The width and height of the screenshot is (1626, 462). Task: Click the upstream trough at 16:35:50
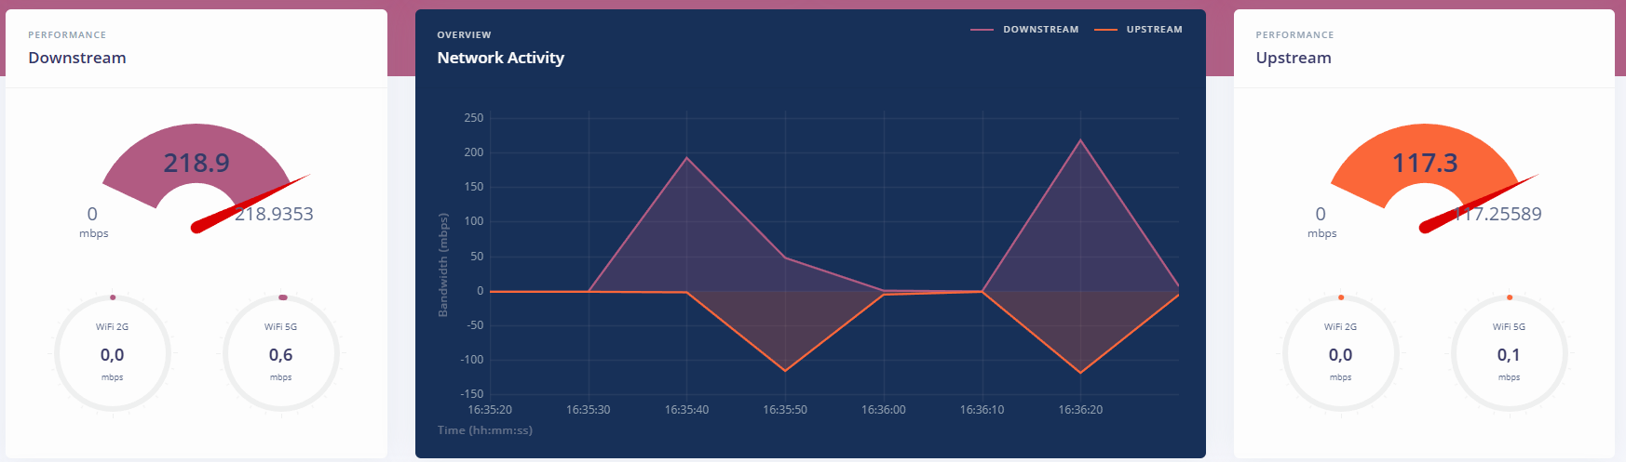tap(785, 371)
